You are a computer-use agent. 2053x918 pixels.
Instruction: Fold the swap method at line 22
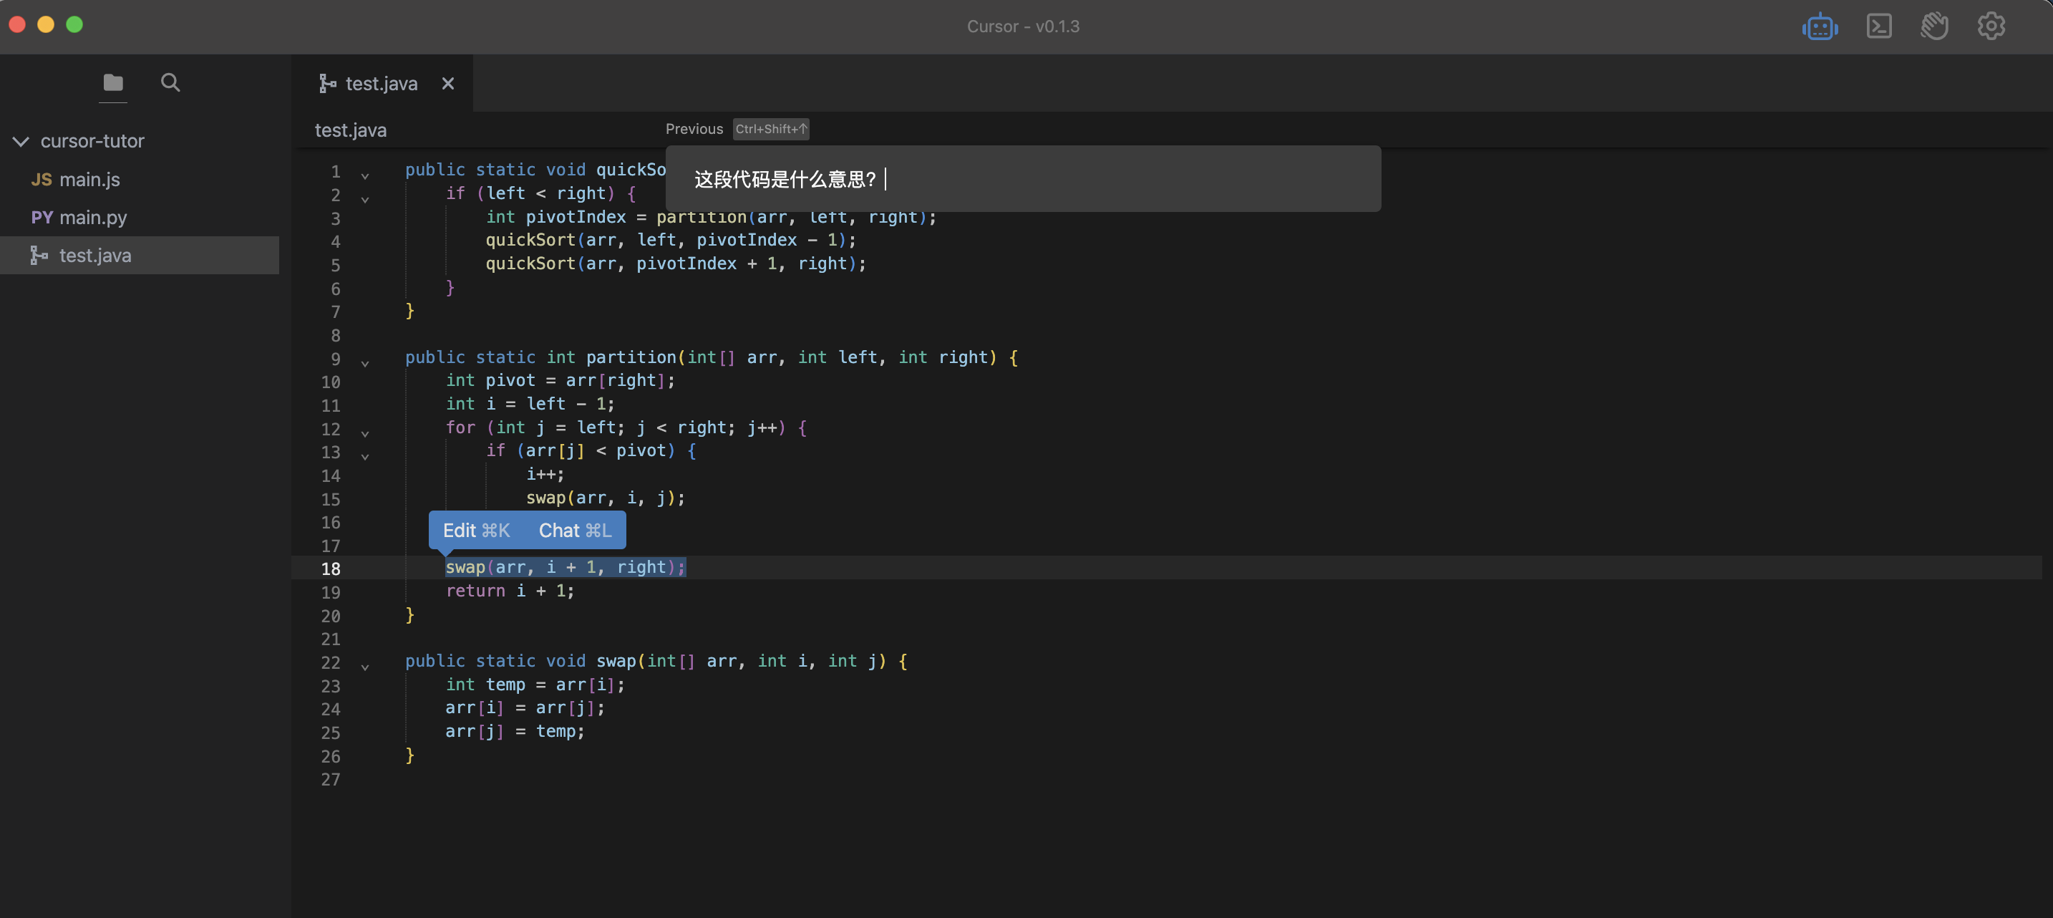365,667
